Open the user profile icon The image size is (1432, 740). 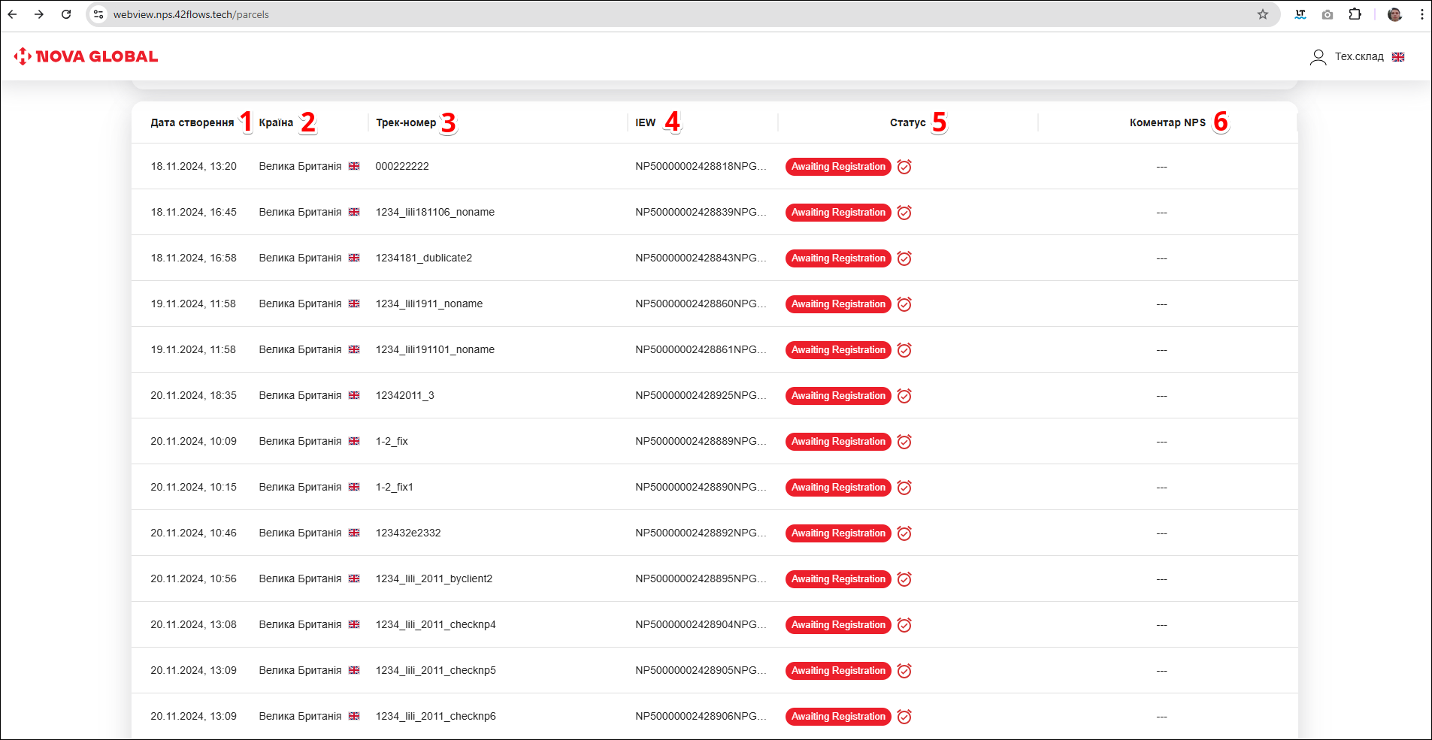pos(1317,57)
